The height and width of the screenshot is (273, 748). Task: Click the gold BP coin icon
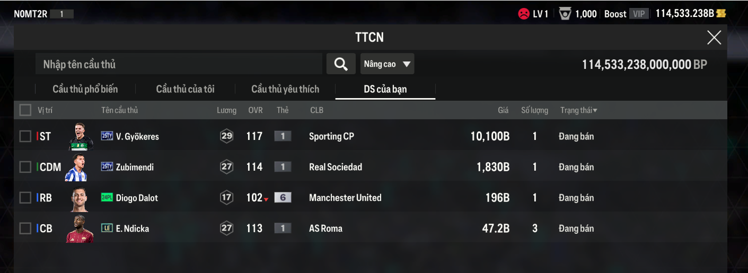point(721,14)
